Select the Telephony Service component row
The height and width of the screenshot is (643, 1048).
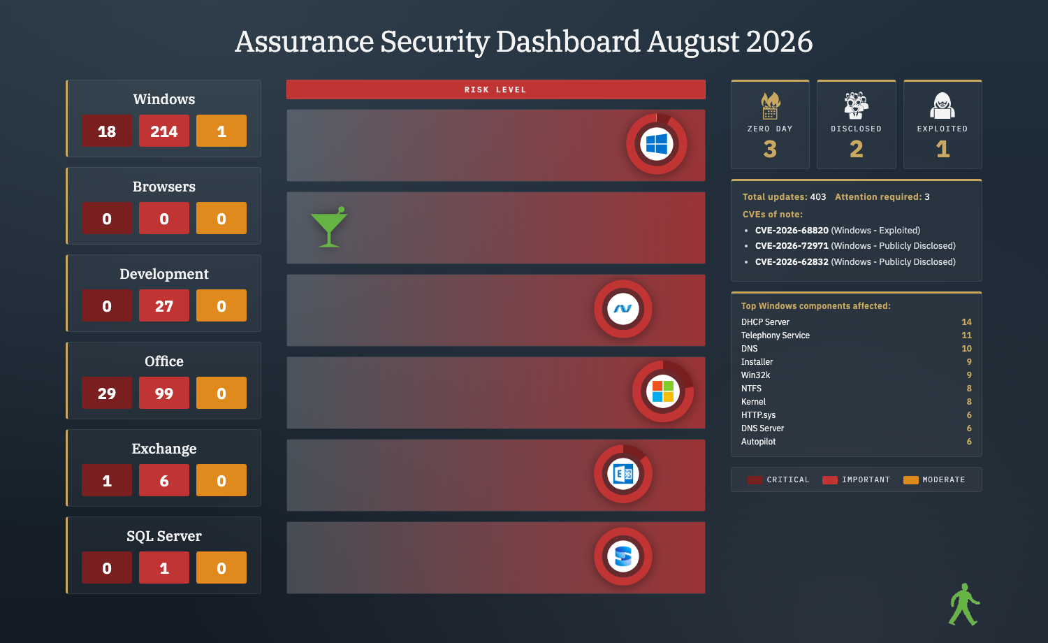pos(857,335)
